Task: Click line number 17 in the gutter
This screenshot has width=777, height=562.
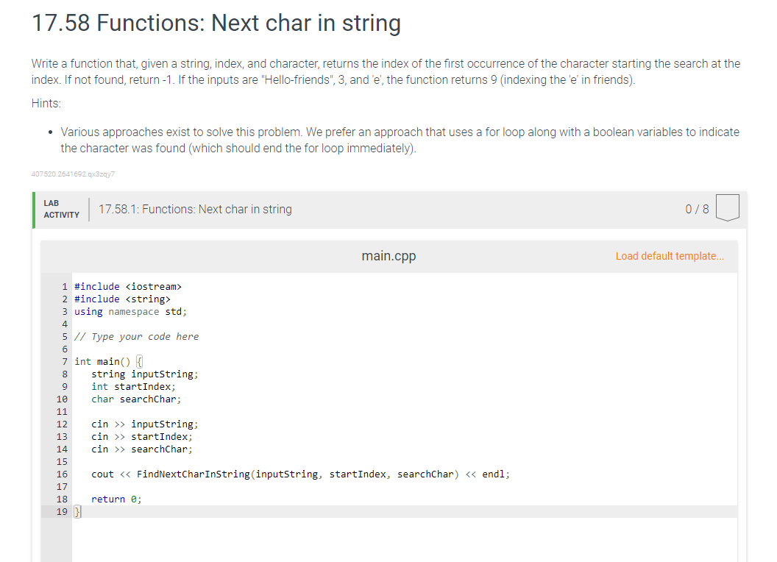Action: [x=62, y=487]
